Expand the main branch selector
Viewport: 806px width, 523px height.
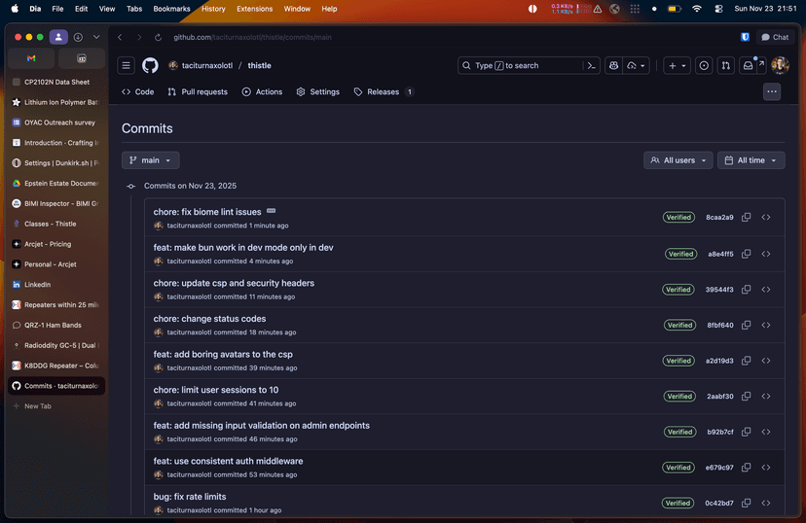150,160
